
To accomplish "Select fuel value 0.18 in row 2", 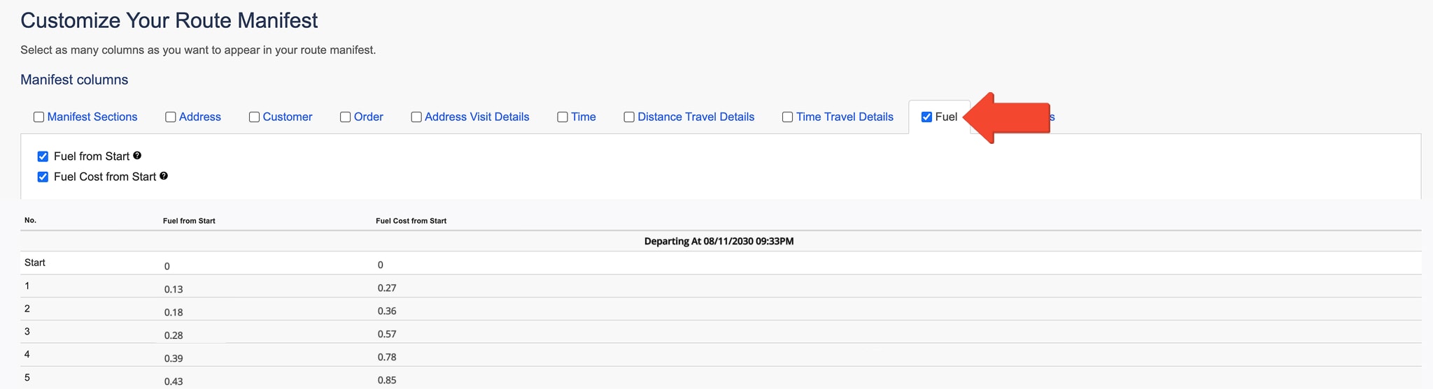I will pos(174,312).
